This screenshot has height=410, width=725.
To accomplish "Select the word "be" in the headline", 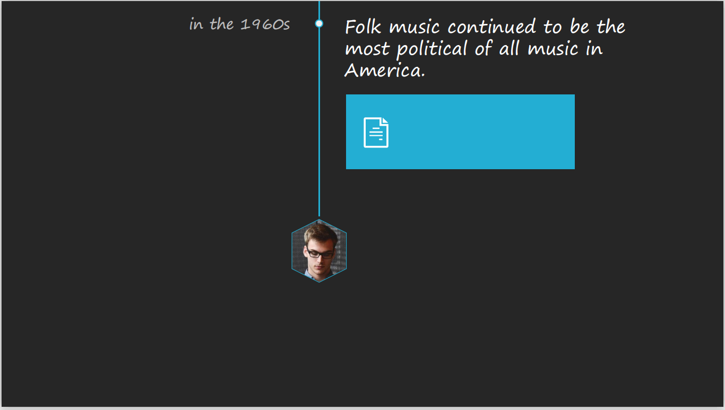I will click(580, 27).
